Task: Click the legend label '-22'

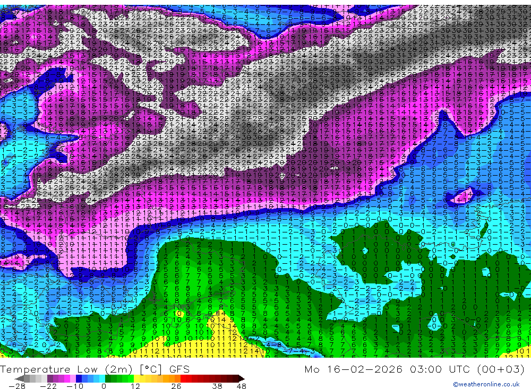Action: point(48,386)
